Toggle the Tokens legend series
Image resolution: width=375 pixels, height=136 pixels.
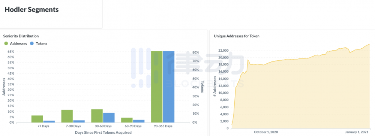(38, 44)
